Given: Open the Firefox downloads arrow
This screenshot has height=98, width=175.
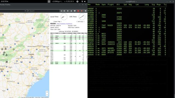Looking at the screenshot, I should [x=68, y=11].
